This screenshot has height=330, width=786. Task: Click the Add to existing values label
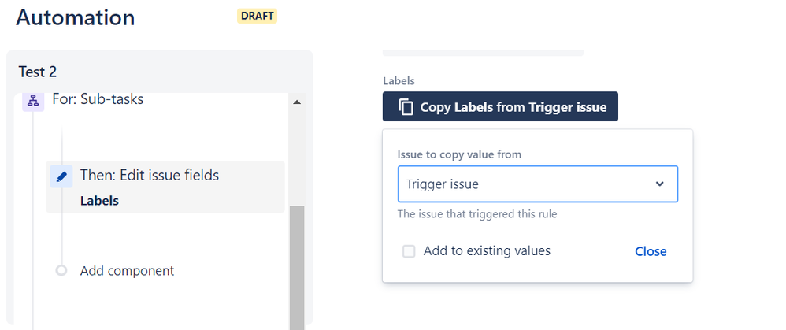coord(487,251)
